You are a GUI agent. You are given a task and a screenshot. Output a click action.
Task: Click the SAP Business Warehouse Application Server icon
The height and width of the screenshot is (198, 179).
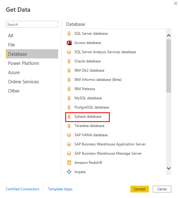click(69, 144)
